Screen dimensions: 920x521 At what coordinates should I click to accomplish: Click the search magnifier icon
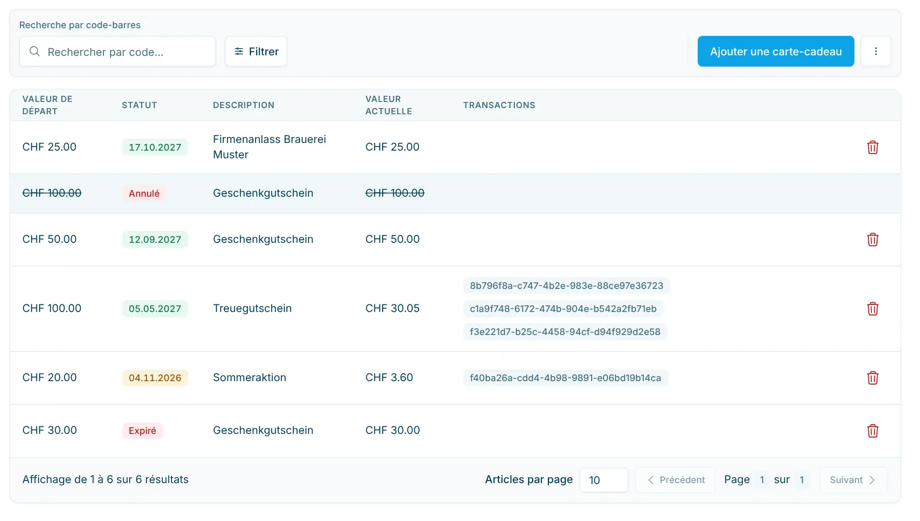pyautogui.click(x=34, y=51)
